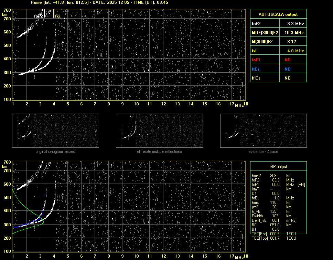Select the M(3000)F2 value 3.12

coord(292,42)
